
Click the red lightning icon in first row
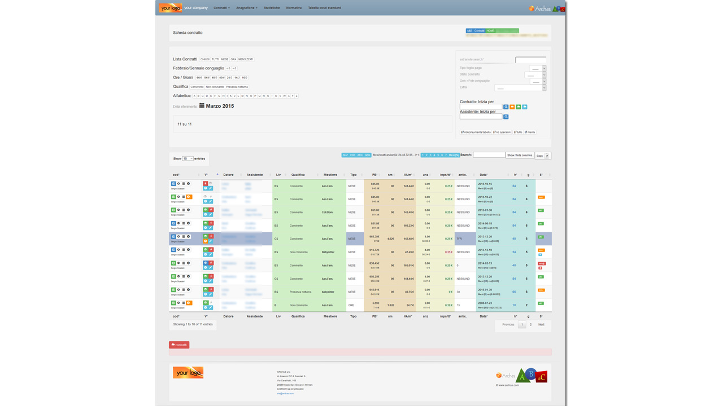click(206, 184)
